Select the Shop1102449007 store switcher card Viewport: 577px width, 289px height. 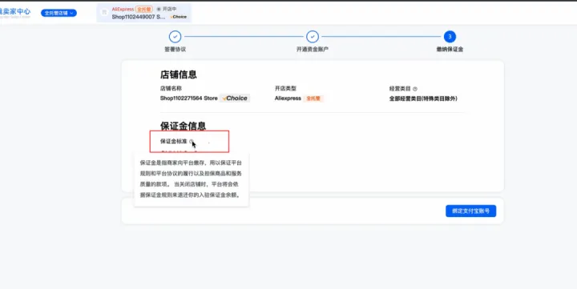pyautogui.click(x=144, y=13)
